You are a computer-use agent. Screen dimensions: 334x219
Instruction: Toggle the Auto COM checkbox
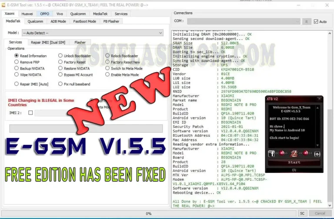coord(316,21)
